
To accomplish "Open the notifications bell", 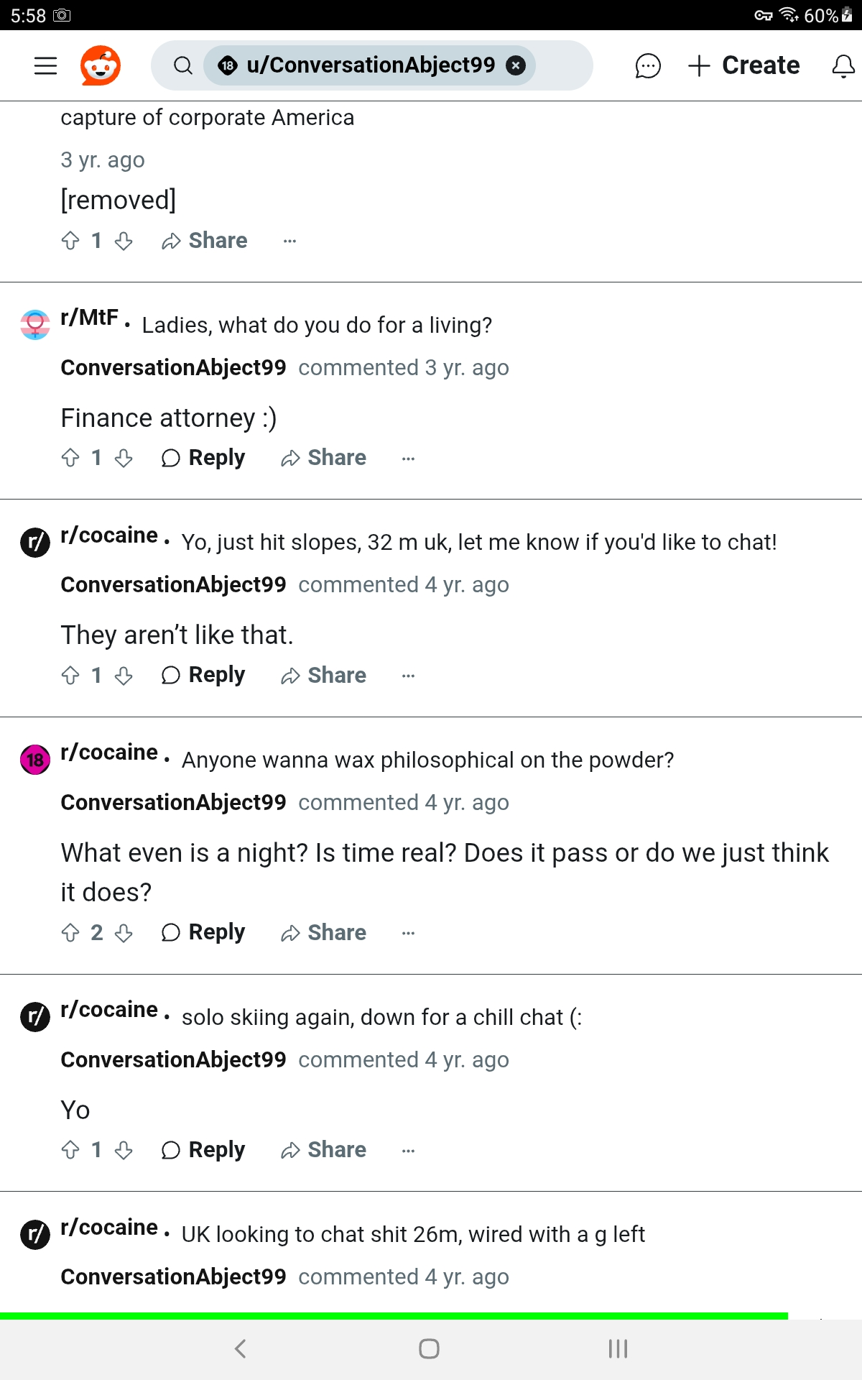I will tap(843, 65).
